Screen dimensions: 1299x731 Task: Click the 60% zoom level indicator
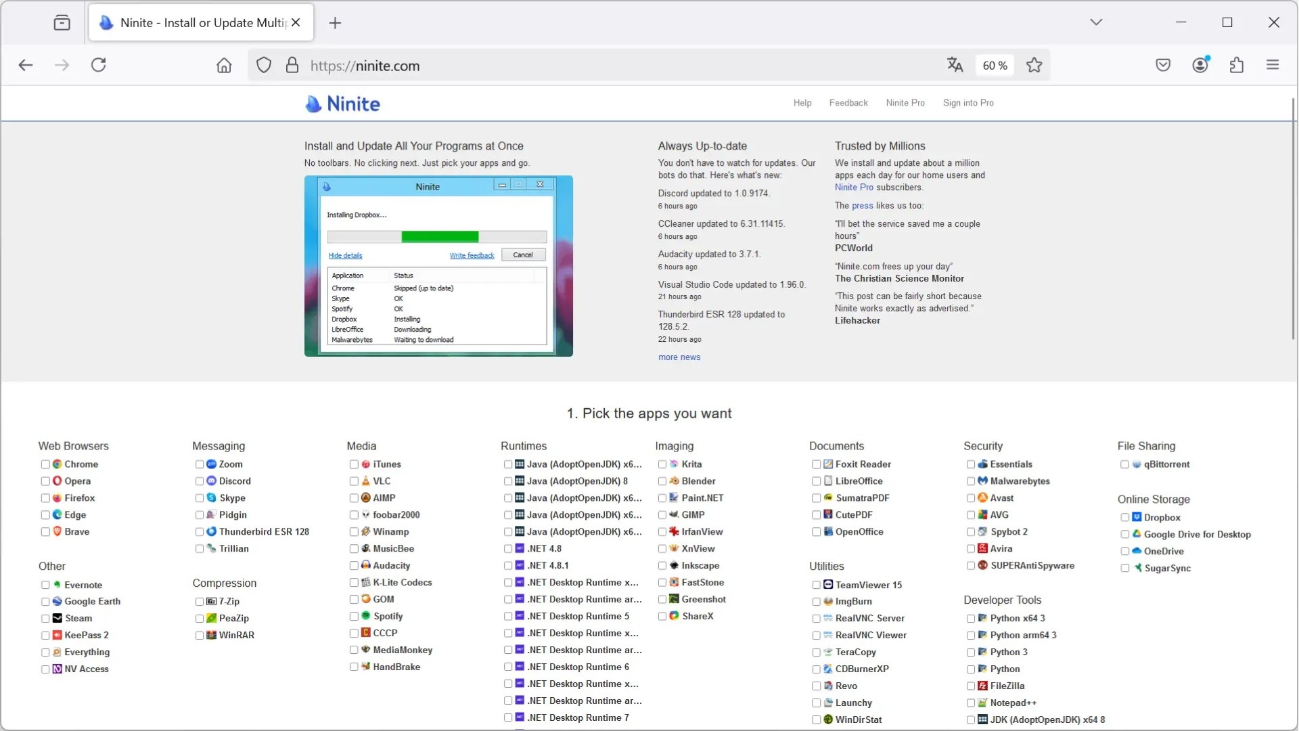pyautogui.click(x=995, y=66)
